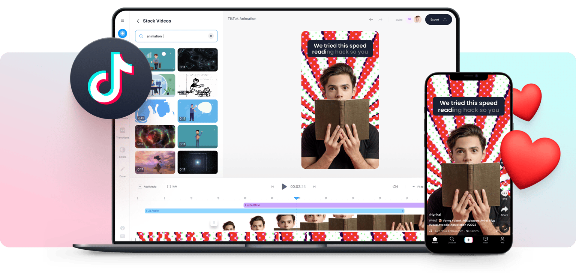
Task: Open the Transitions tool
Action: click(123, 132)
